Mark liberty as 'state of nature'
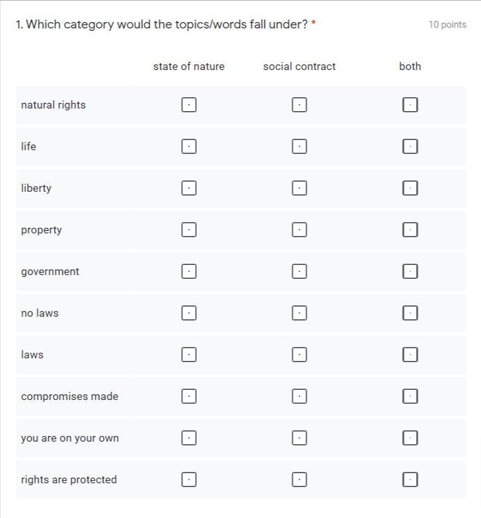Screen dimensions: 481x518 coord(189,188)
